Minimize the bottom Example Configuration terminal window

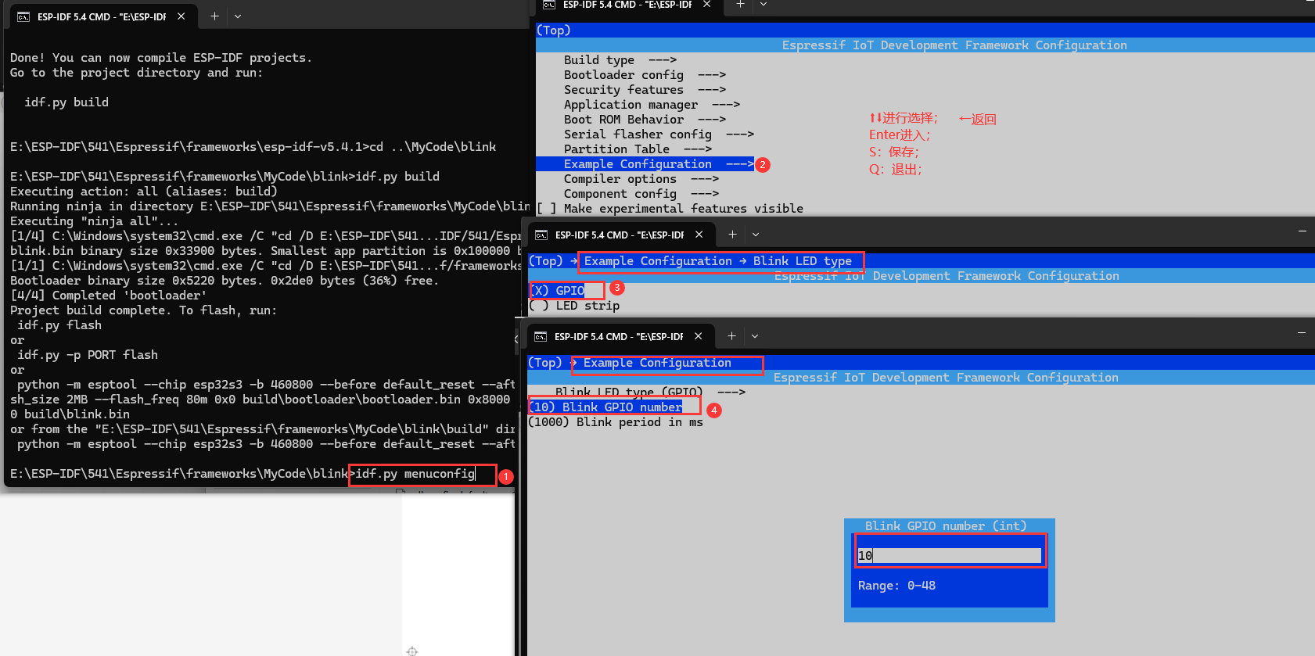[x=1302, y=333]
